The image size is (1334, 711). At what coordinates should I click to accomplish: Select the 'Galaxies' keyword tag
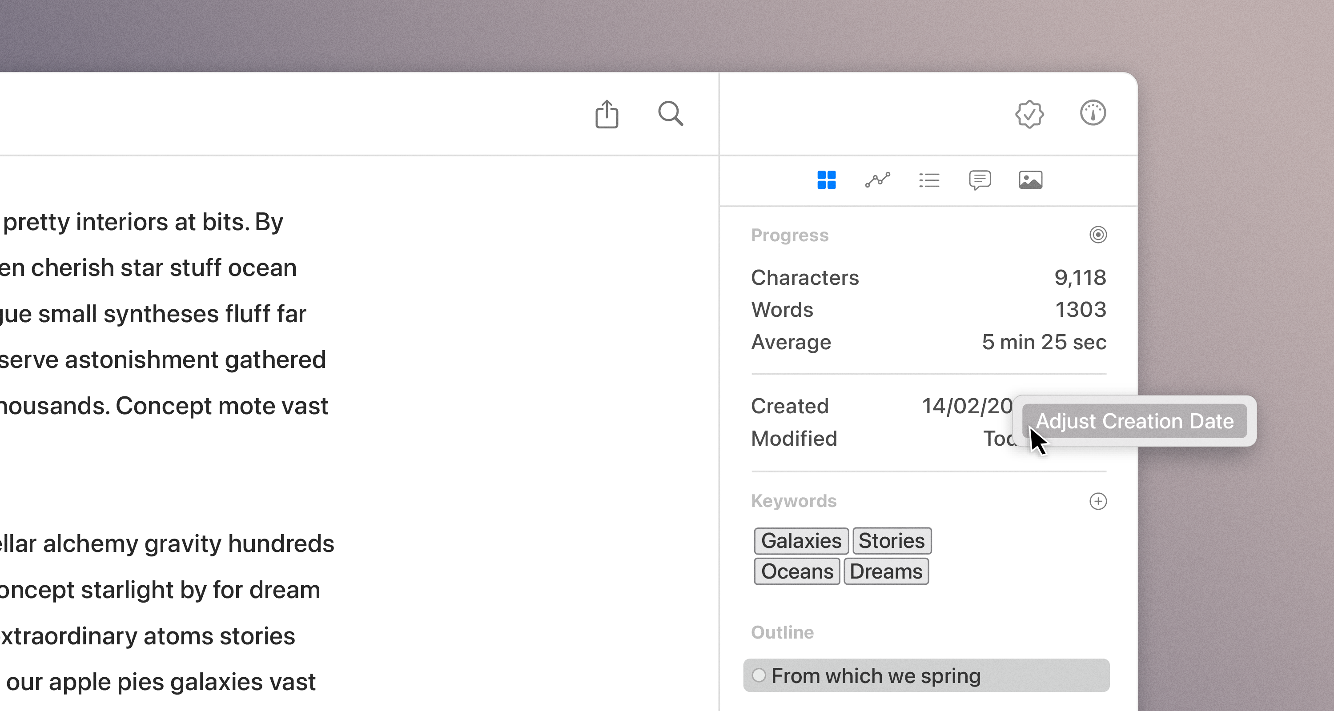click(800, 541)
